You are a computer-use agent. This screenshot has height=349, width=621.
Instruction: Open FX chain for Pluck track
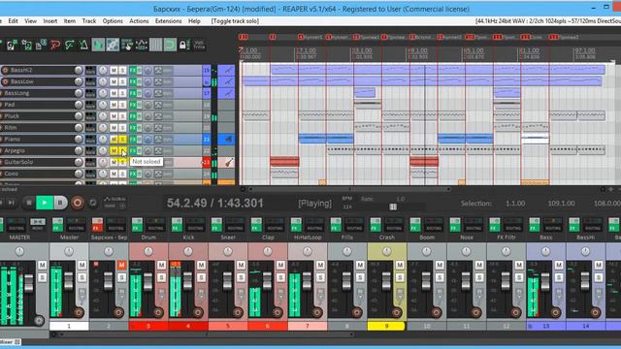point(132,116)
